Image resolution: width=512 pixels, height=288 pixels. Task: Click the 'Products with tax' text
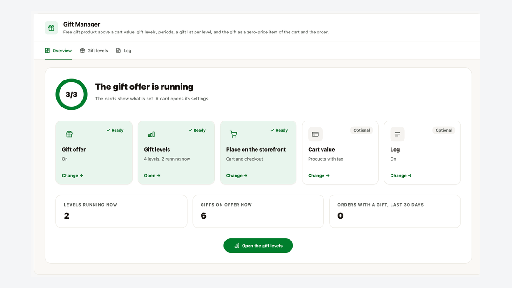coord(325,159)
